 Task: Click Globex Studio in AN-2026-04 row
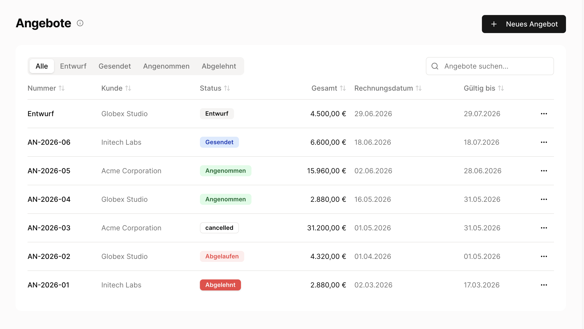[125, 199]
